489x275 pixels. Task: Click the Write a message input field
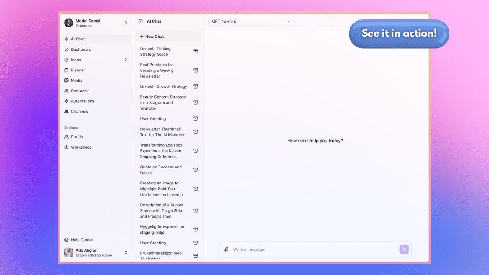point(313,249)
